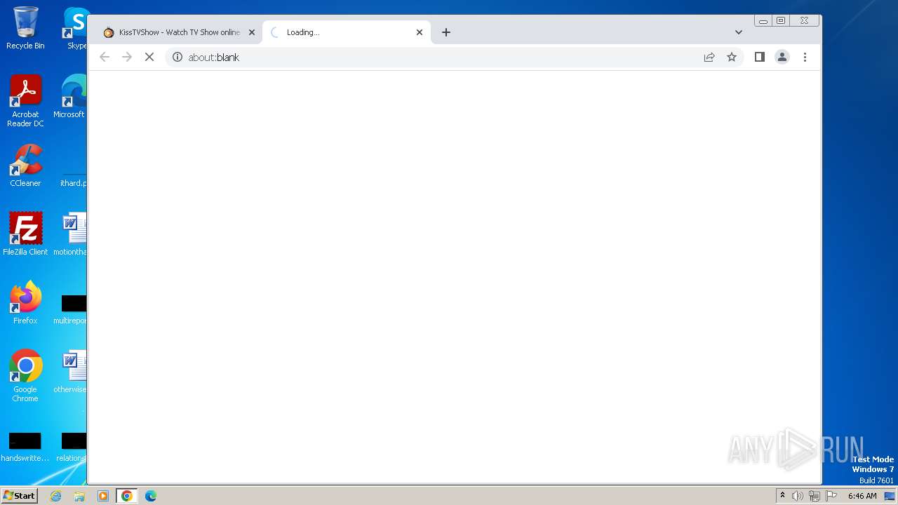The width and height of the screenshot is (898, 505).
Task: Switch to the KissTVShow tab
Action: click(x=180, y=32)
